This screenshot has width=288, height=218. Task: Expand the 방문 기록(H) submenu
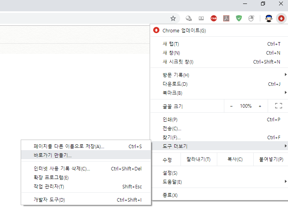[x=219, y=75]
